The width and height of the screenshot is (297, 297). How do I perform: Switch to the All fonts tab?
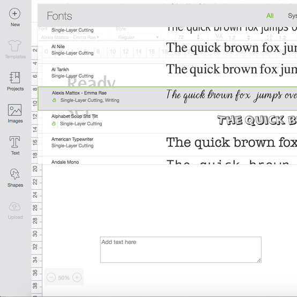tap(270, 16)
